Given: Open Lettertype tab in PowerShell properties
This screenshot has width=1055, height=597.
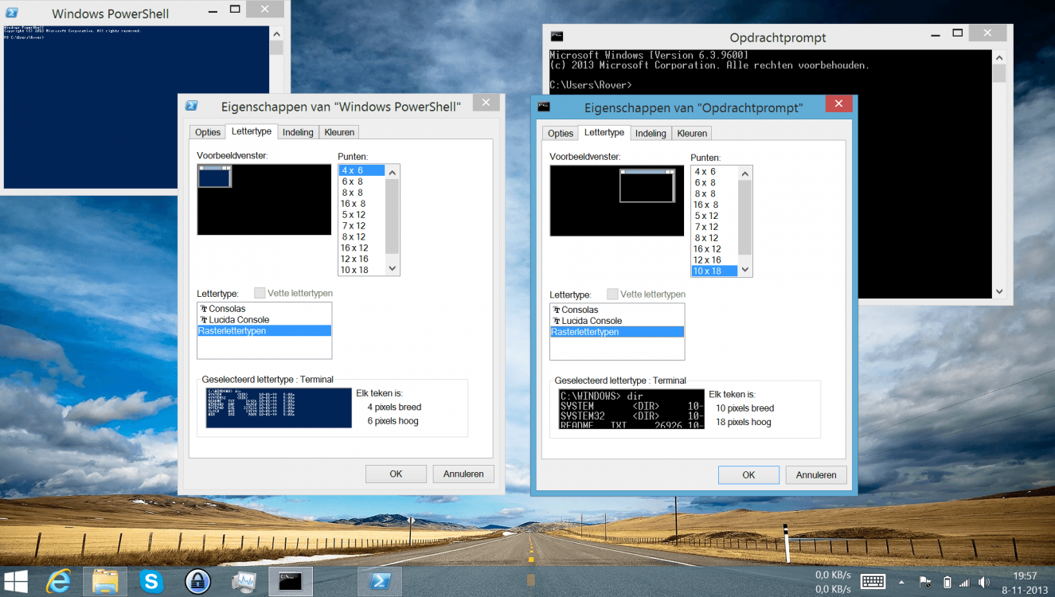Looking at the screenshot, I should (x=252, y=131).
